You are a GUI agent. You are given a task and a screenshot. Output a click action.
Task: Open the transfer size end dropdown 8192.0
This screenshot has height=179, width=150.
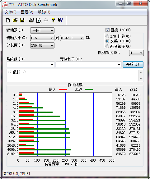[x=72, y=38]
